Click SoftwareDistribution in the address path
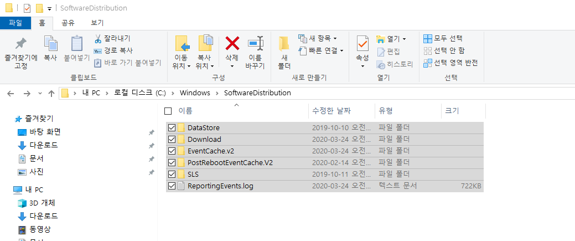Image resolution: width=575 pixels, height=241 pixels. (x=257, y=93)
